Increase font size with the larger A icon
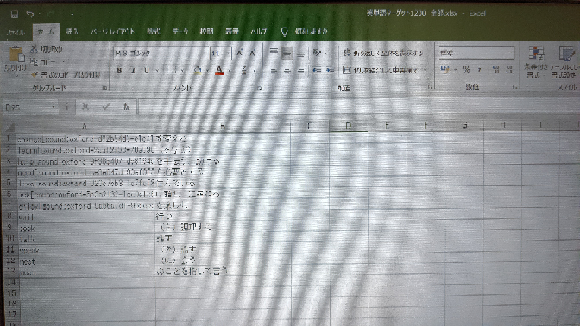This screenshot has width=580, height=326. click(x=239, y=53)
